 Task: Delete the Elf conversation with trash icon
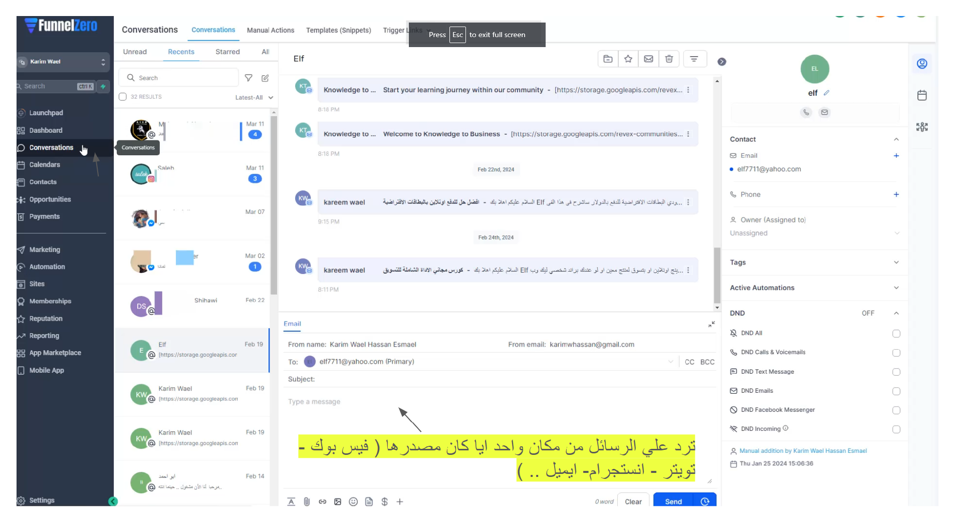(669, 59)
